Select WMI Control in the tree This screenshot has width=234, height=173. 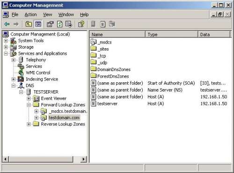click(x=38, y=72)
